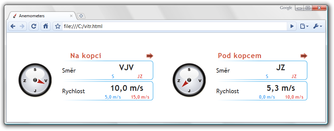Open the home page via house icon
The image size is (334, 131).
[x=45, y=26]
